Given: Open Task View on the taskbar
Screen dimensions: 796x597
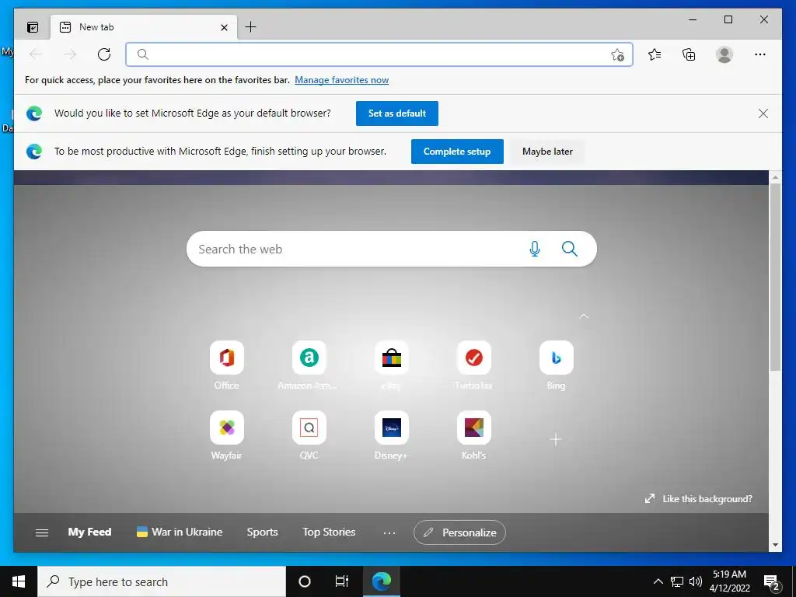Looking at the screenshot, I should 342,581.
